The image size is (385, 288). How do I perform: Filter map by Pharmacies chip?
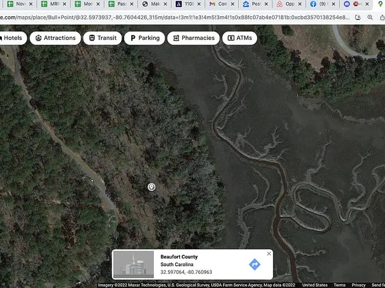(194, 38)
